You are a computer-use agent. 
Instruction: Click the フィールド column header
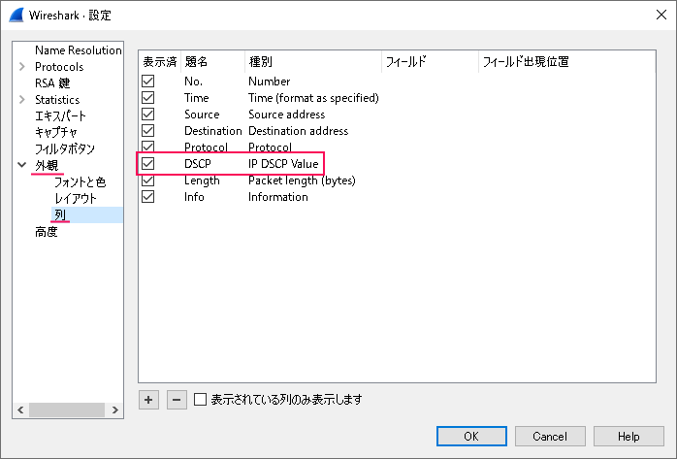[431, 62]
